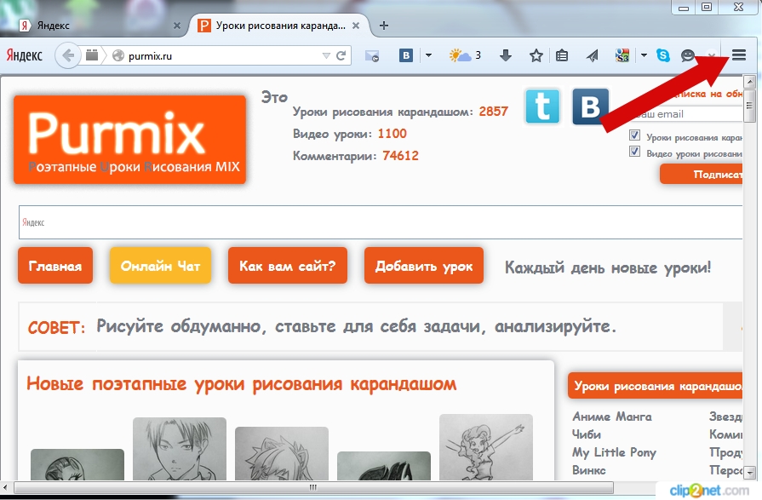Image resolution: width=762 pixels, height=500 pixels.
Task: Click the Главная button
Action: (x=55, y=266)
